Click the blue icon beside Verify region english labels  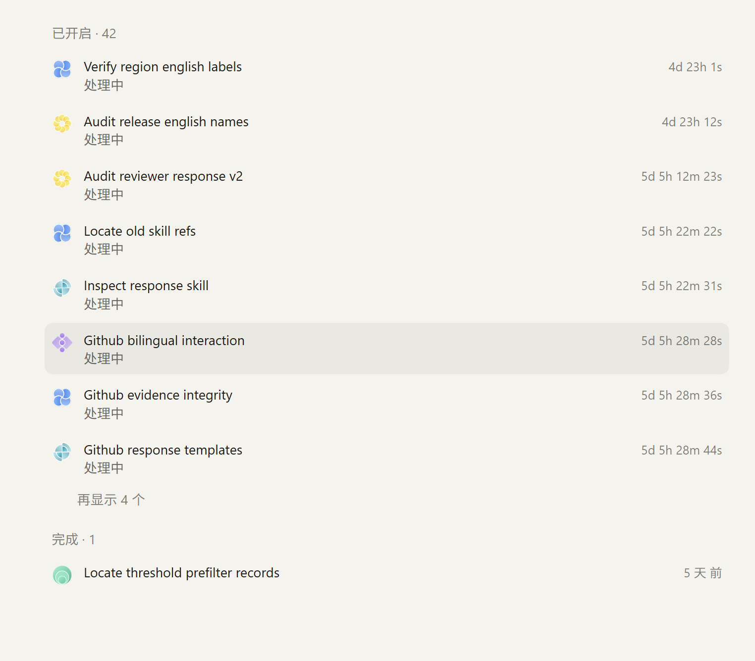tap(62, 69)
